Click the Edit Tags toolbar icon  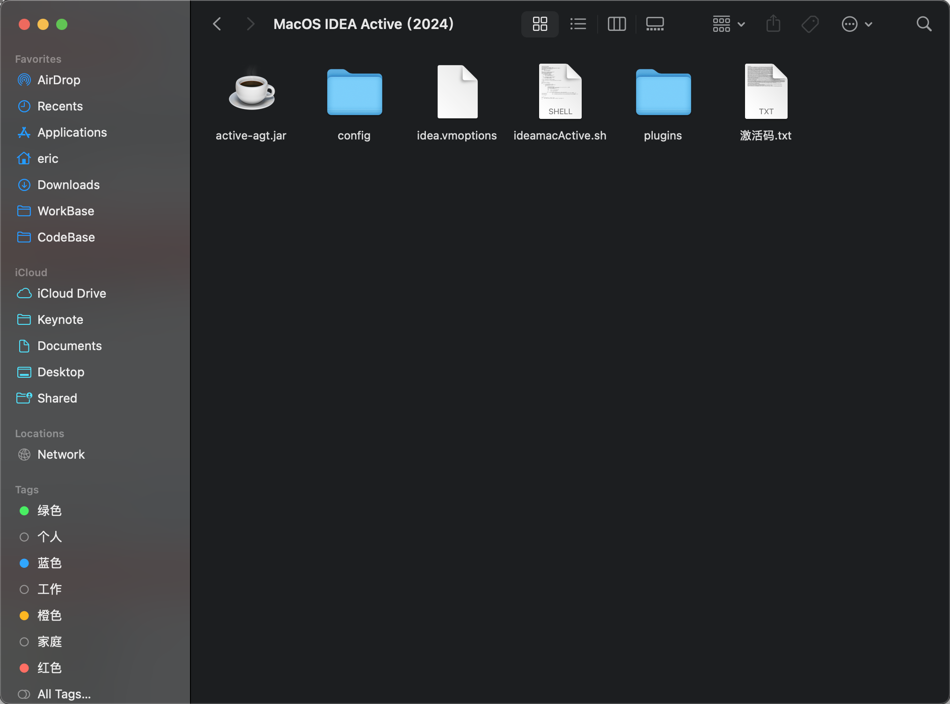click(x=810, y=24)
